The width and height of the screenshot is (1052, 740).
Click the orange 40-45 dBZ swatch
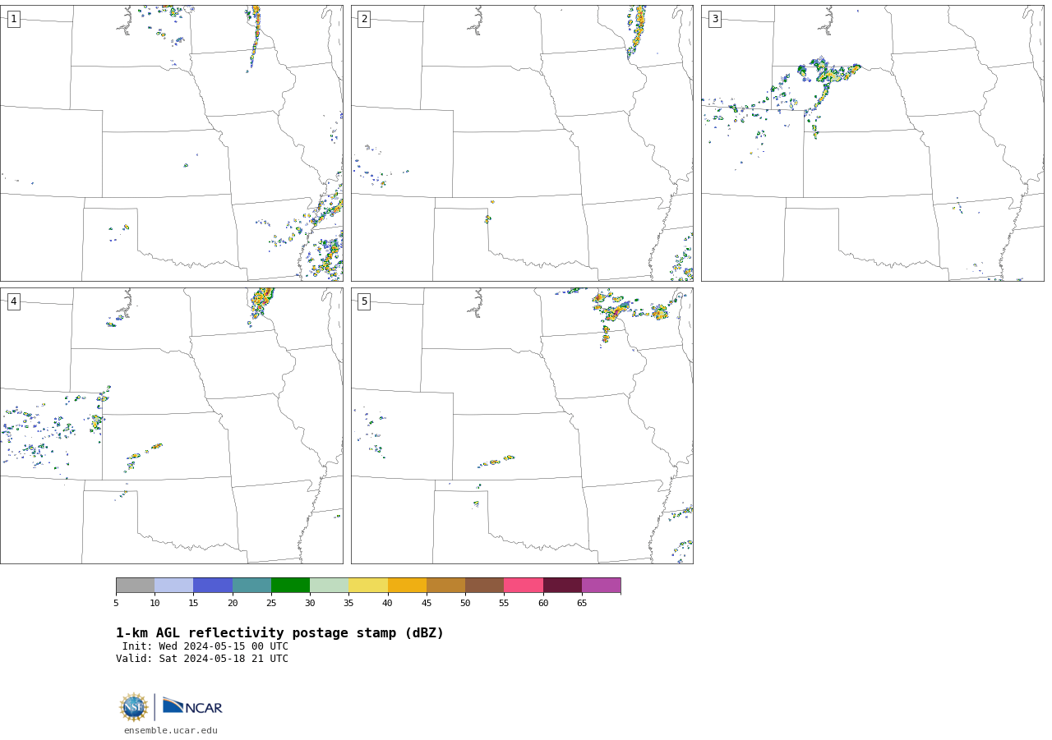407,585
